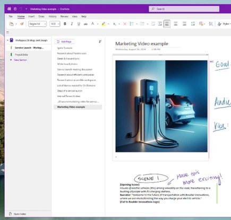Image resolution: width=231 pixels, height=220 pixels.
Task: Toggle Italic formatting
Action: (72, 24)
